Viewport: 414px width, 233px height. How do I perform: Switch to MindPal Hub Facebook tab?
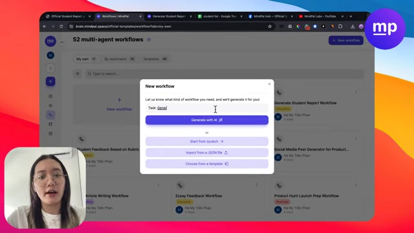point(270,16)
